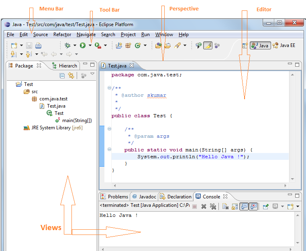Select the Test project in Package Explorer
Screen dimensions: 306x251
pyautogui.click(x=24, y=84)
